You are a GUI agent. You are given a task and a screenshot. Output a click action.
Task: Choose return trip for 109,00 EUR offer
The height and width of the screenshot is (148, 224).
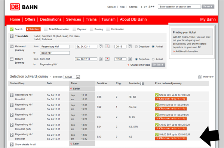click(171, 138)
